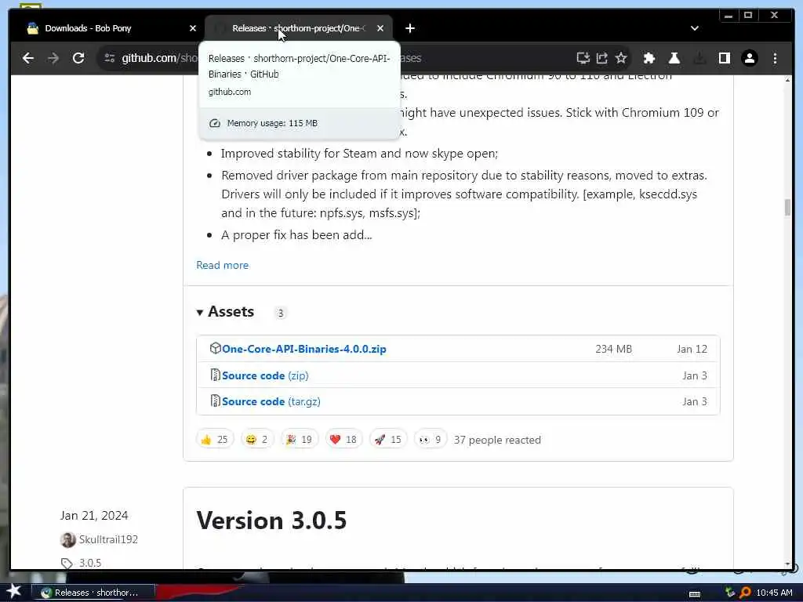Image resolution: width=803 pixels, height=602 pixels.
Task: Click the orange search icon in system tray
Action: (746, 593)
